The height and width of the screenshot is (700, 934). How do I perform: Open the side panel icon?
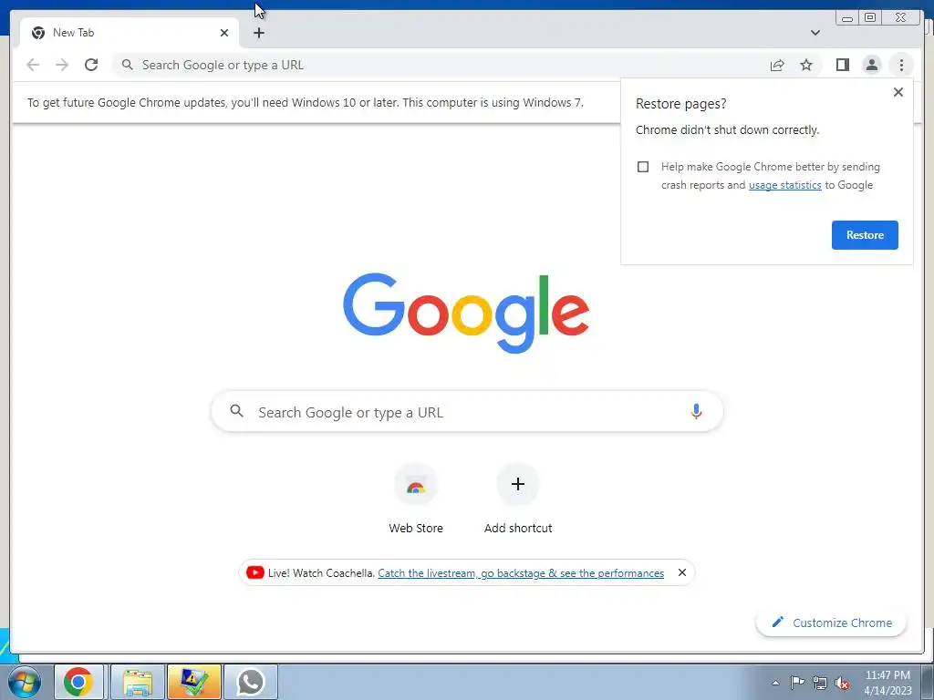tap(842, 65)
